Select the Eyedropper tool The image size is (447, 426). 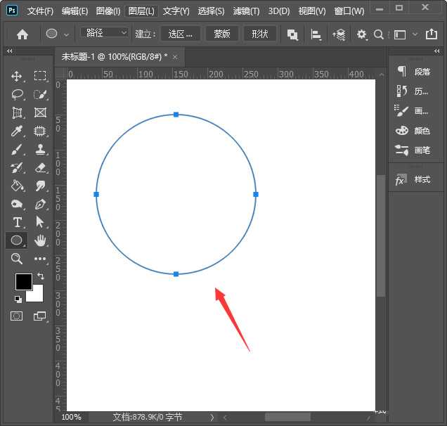pos(18,131)
